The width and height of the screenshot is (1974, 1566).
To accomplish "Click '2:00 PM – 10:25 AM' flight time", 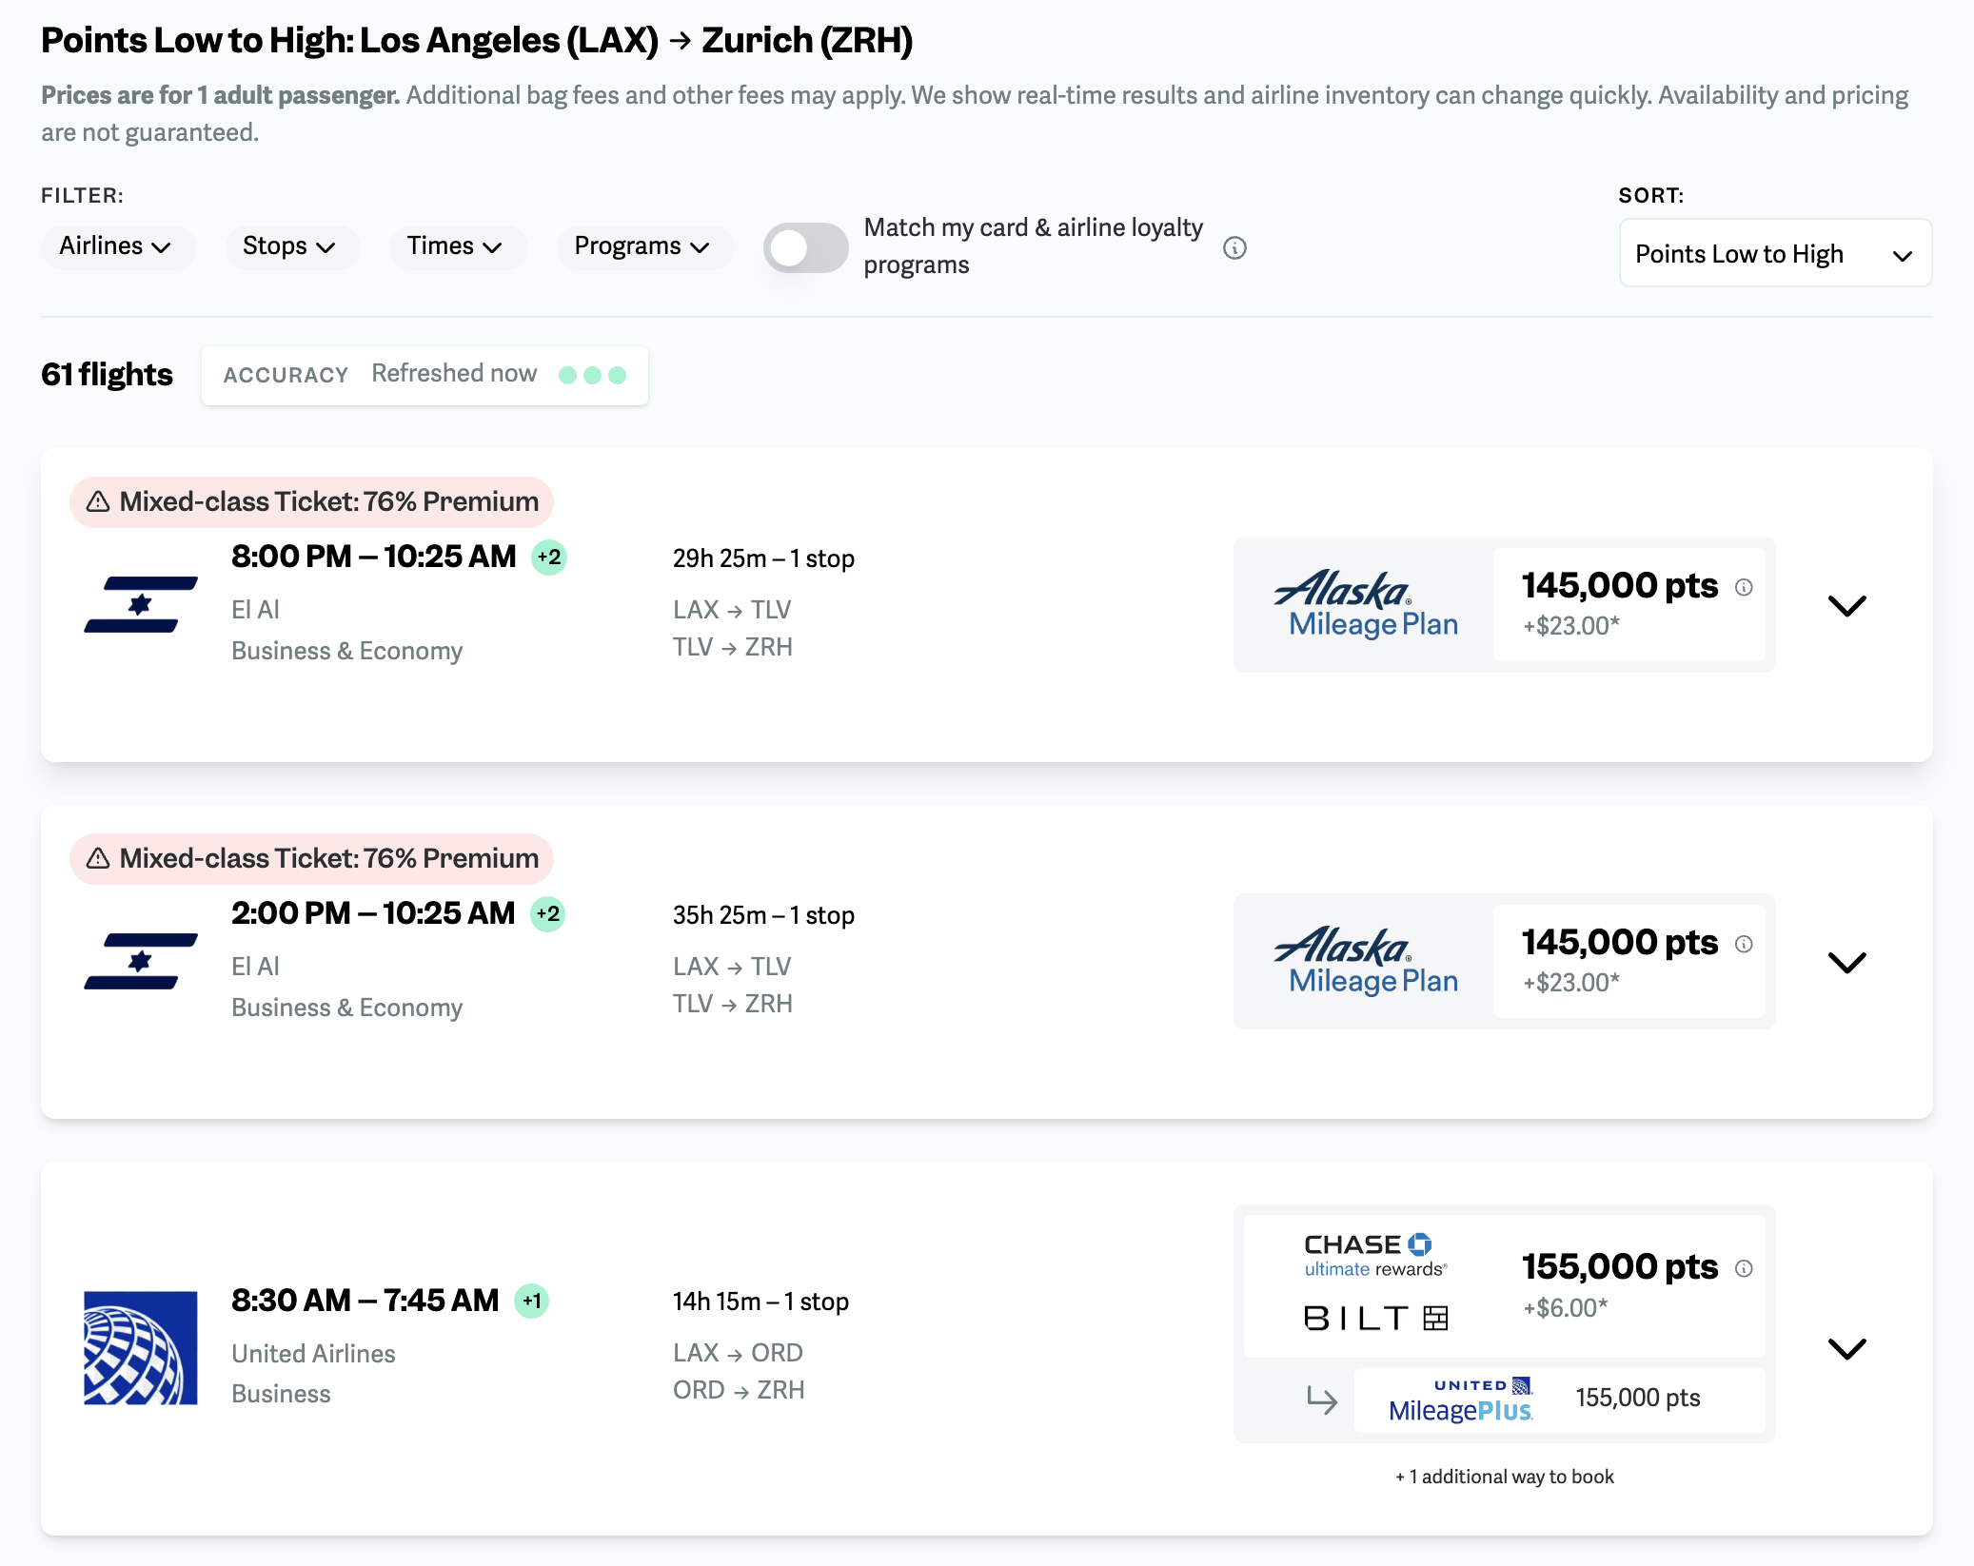I will 373,913.
